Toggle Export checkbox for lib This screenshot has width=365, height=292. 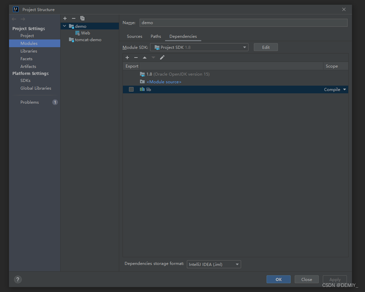click(131, 89)
